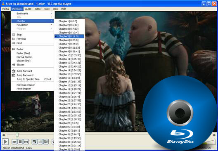
Task: Open the Chapter submenu entry
Action: click(x=33, y=21)
